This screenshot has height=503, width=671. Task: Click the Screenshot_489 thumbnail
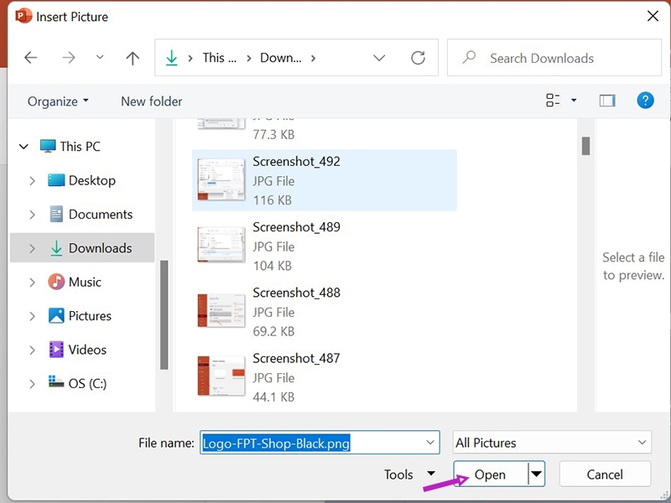point(221,245)
